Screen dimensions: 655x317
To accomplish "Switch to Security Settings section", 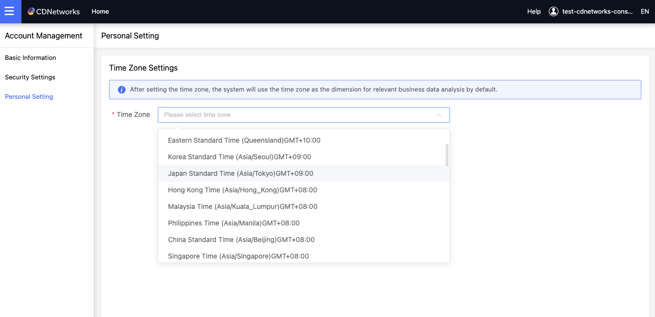I will (30, 77).
